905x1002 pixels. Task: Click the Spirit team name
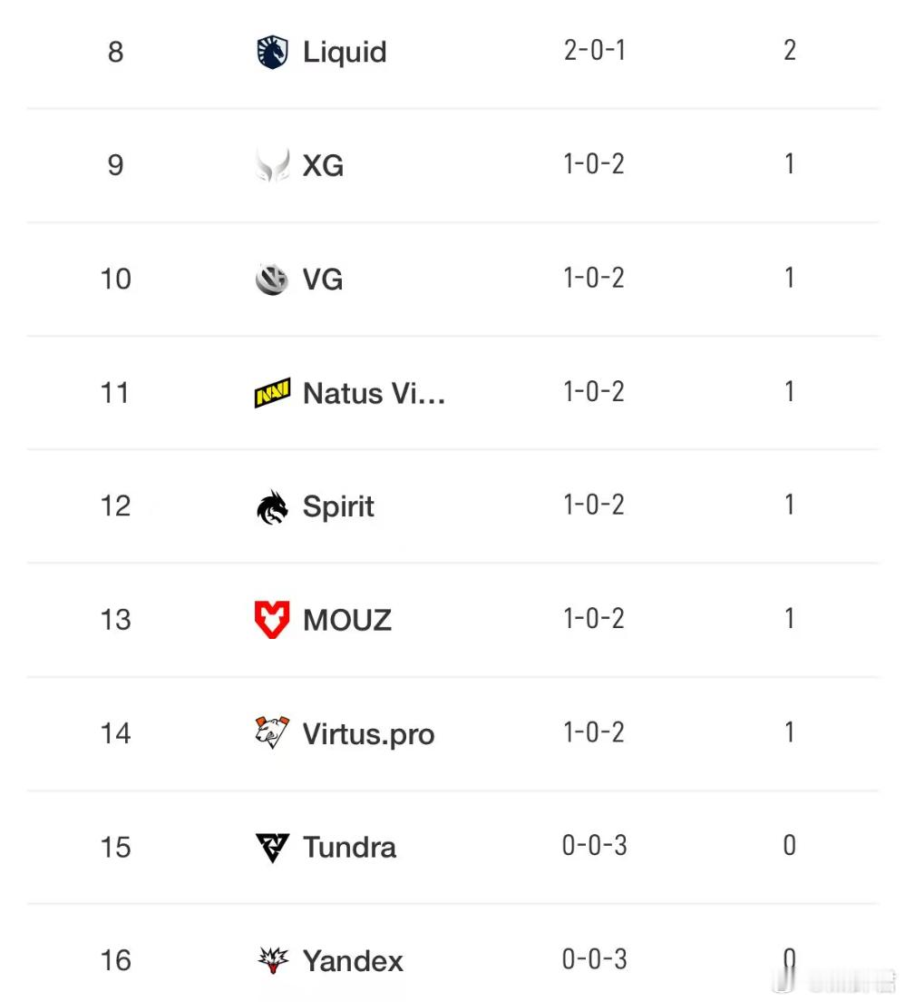(x=338, y=507)
